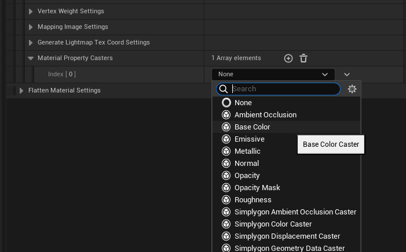The height and width of the screenshot is (252, 406).
Task: Click trash icon to empty array
Action: point(303,58)
